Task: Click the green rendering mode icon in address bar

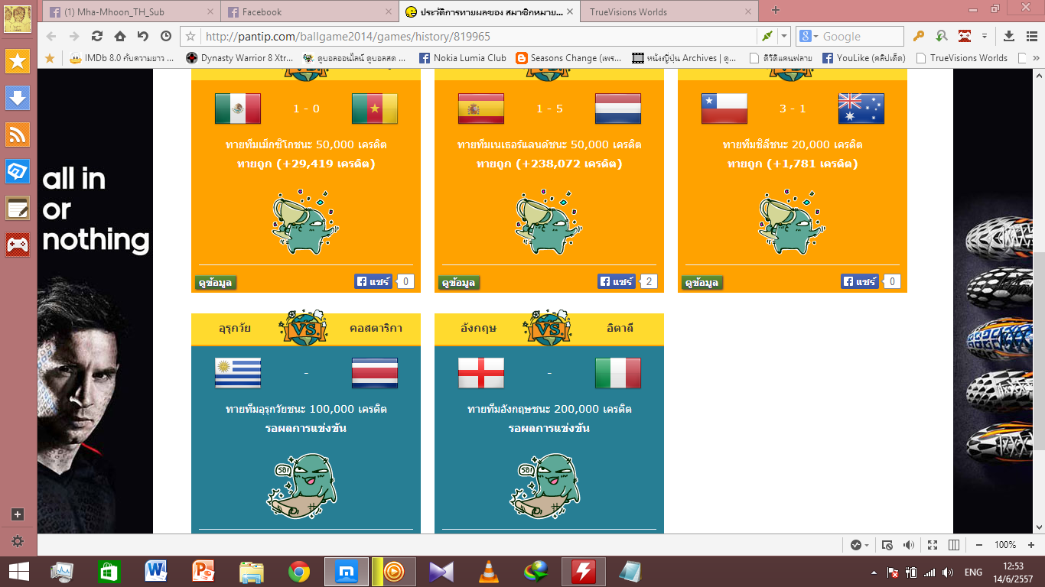Action: pos(766,36)
